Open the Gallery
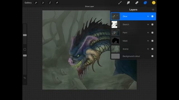Screen dimensions: 179x100 (28, 3)
